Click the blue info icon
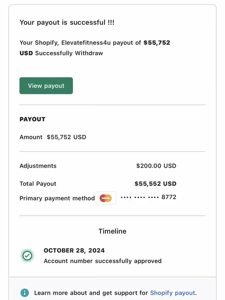This screenshot has width=225, height=300. click(x=25, y=293)
